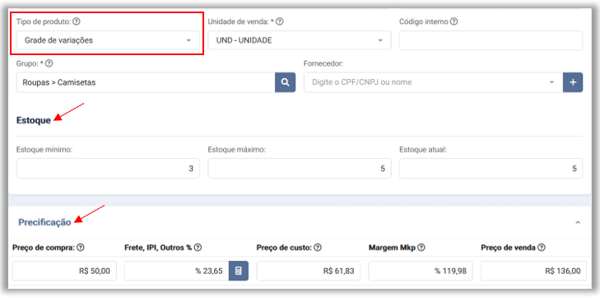Screen dimensions: 600x297
Task: Open the Unidade de venda dropdown
Action: pos(300,40)
